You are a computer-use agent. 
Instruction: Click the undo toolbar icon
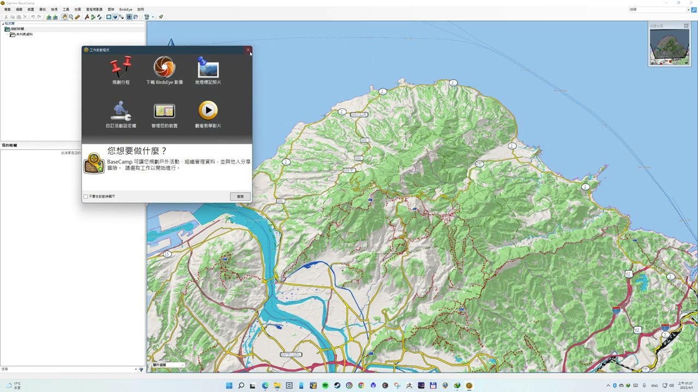click(x=33, y=17)
